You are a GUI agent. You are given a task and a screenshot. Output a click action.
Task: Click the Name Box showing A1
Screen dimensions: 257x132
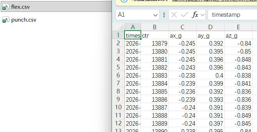pos(137,15)
